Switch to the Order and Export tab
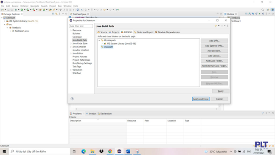This screenshot has height=155, width=275. pyautogui.click(x=143, y=32)
